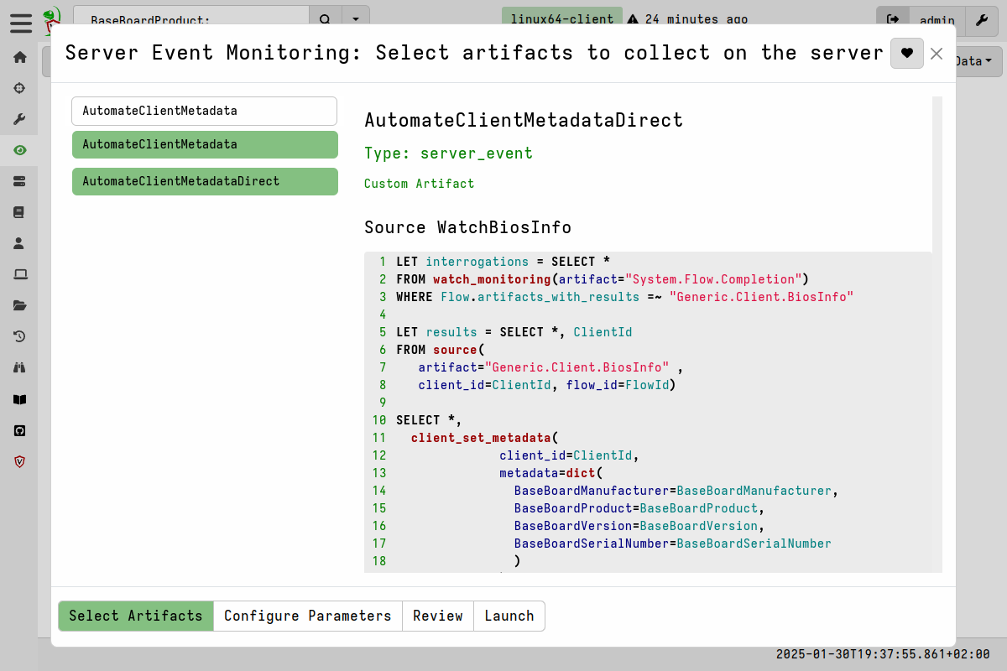Open the search dropdown caret beside magnifier
This screenshot has height=671, width=1007.
point(356,18)
